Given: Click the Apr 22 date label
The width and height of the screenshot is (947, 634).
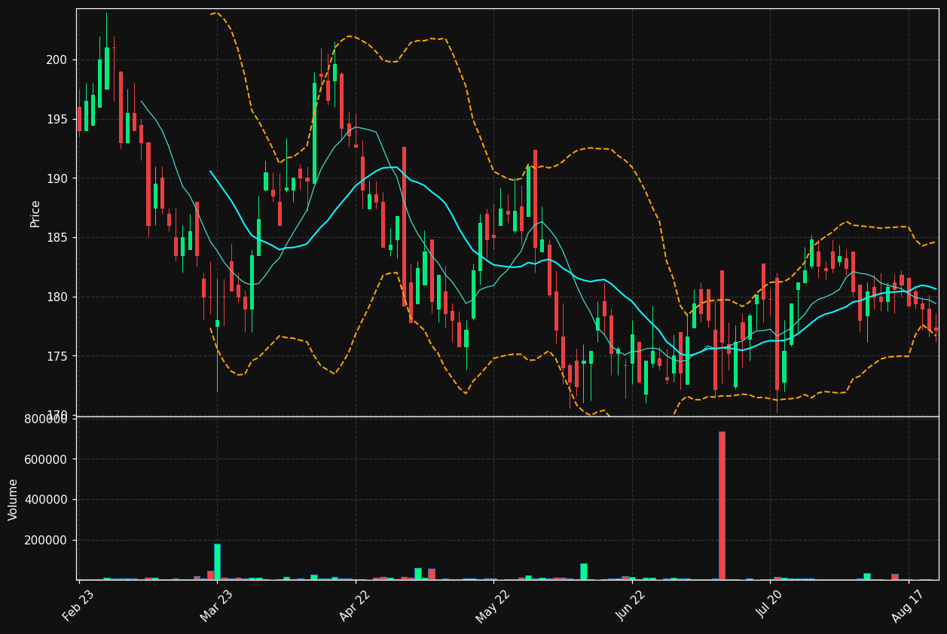Looking at the screenshot, I should pos(355,605).
